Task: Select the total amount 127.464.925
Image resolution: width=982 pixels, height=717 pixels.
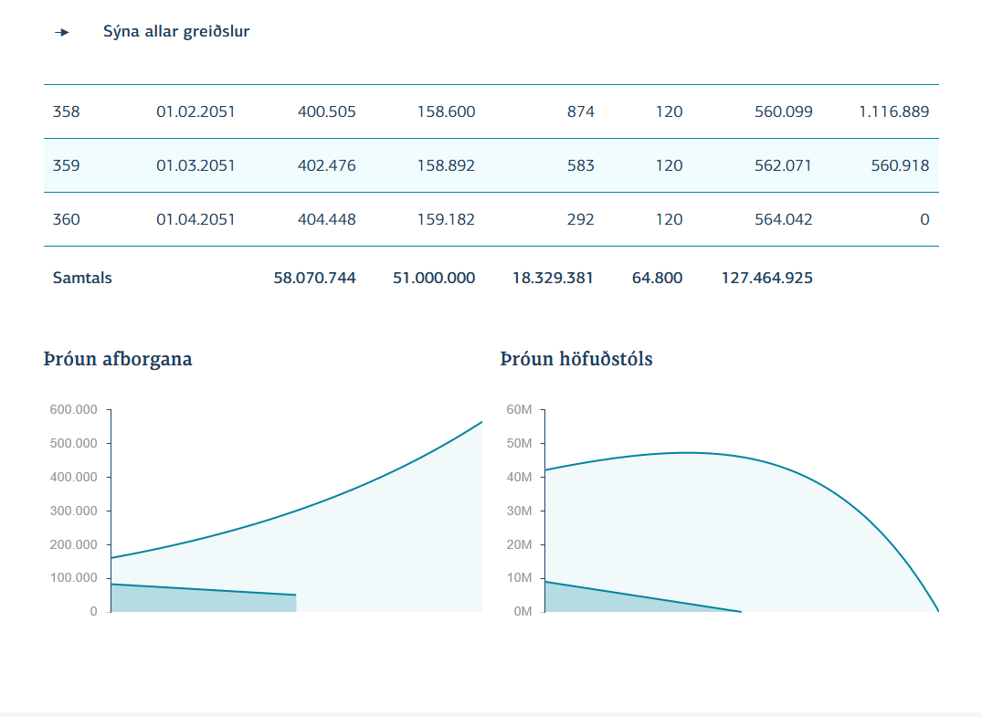Action: [766, 278]
